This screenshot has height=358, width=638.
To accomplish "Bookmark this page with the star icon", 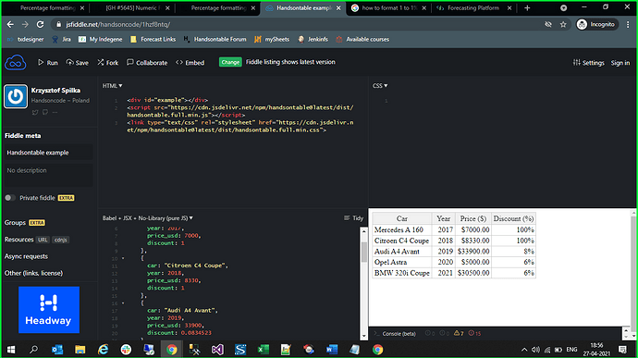I will (x=563, y=24).
